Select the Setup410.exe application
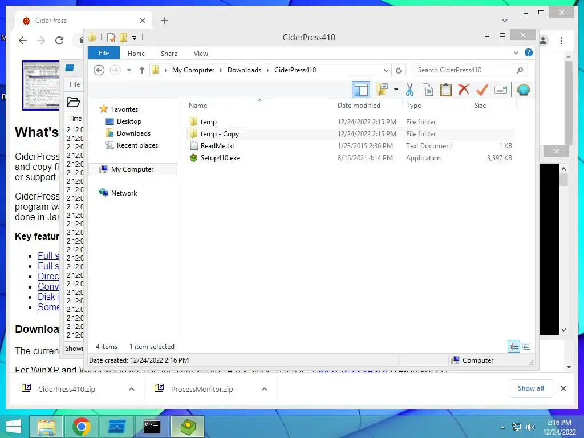Screen dimensions: 584x438 tap(350, 157)
